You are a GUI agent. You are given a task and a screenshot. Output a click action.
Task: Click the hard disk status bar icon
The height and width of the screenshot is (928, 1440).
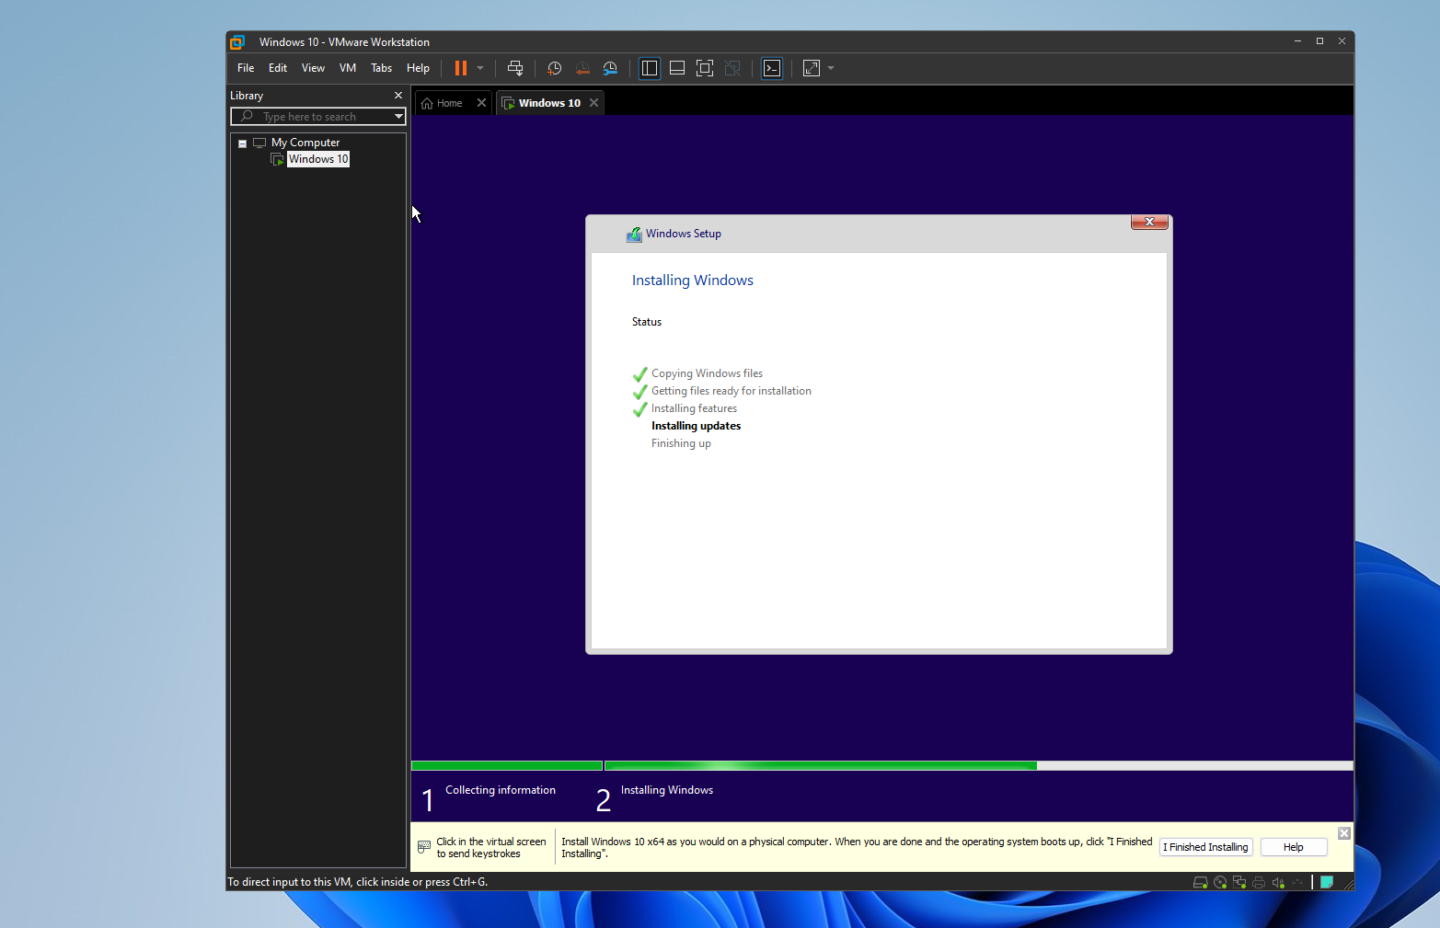click(1201, 882)
